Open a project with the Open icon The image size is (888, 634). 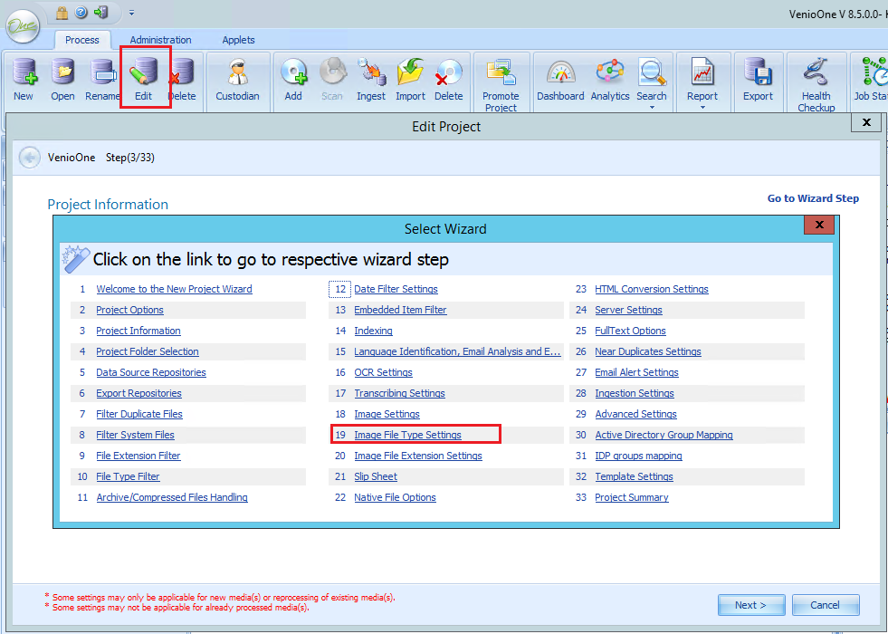pos(62,72)
